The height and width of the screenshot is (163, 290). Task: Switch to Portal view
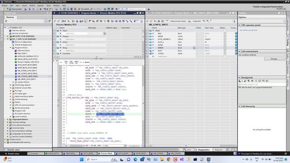(12, 153)
